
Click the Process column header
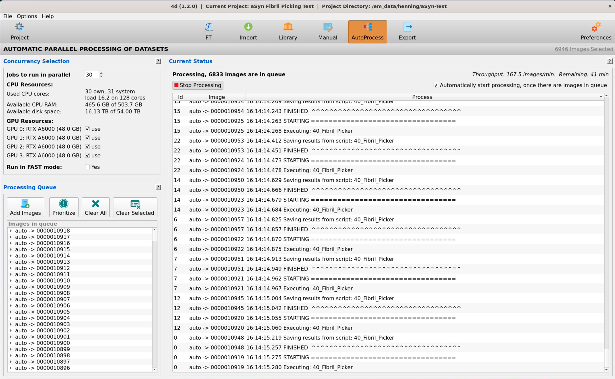tap(422, 97)
